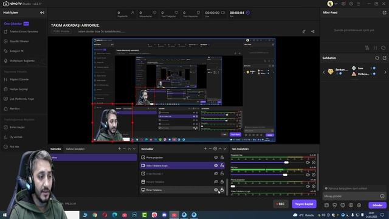The height and width of the screenshot is (219, 389).
Task: Open Hediye Geçmişi in sidebar
Action: (19, 89)
